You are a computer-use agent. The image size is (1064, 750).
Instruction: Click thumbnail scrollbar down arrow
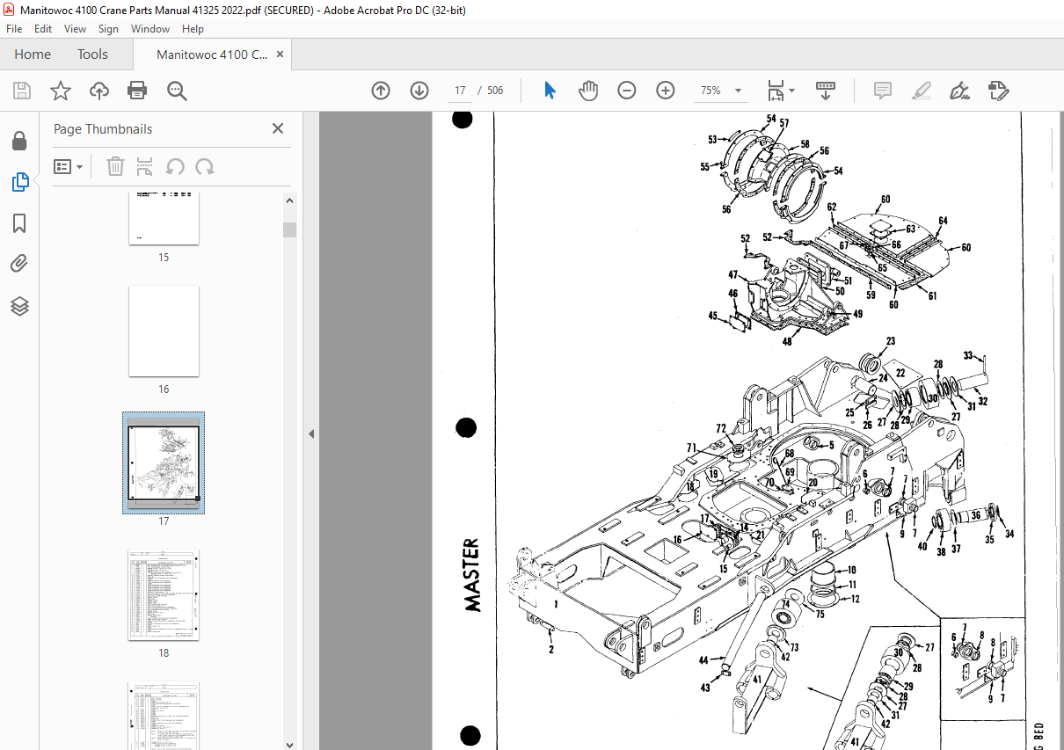point(289,743)
